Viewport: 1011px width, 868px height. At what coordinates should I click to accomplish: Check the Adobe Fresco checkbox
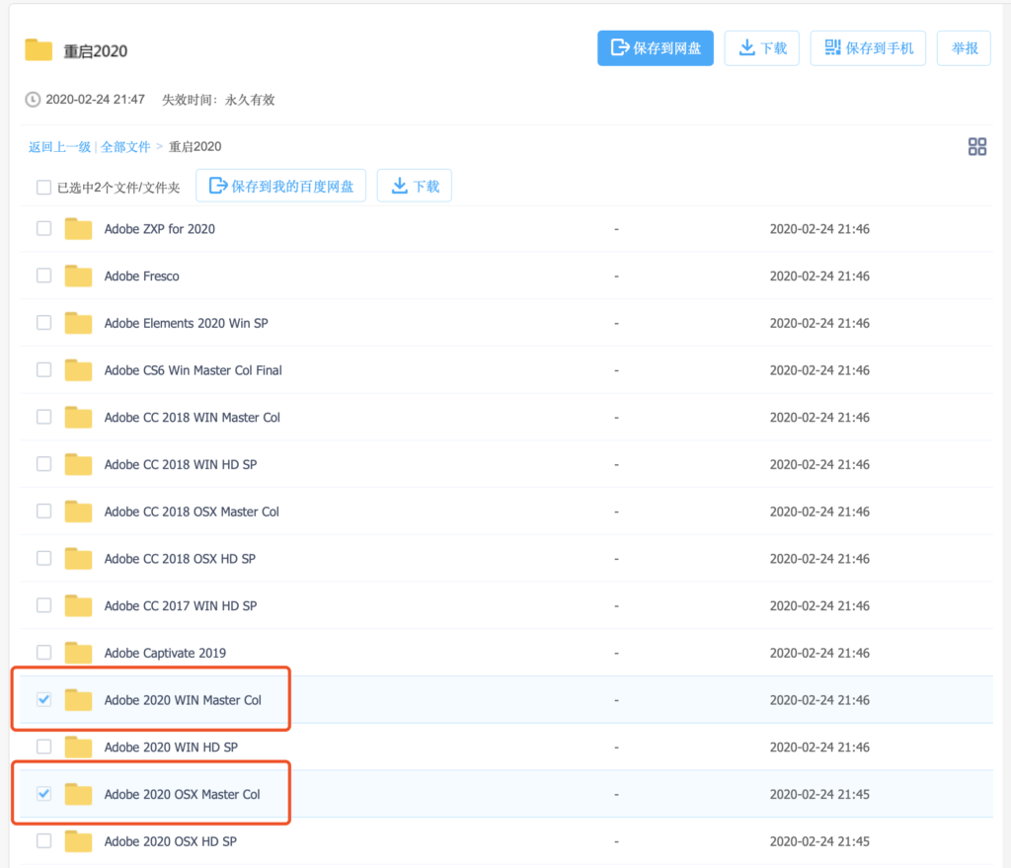click(x=43, y=276)
